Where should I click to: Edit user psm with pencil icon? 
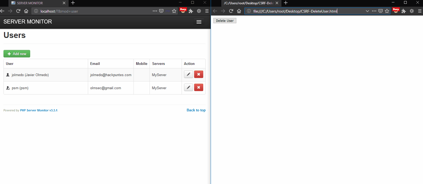pyautogui.click(x=188, y=87)
